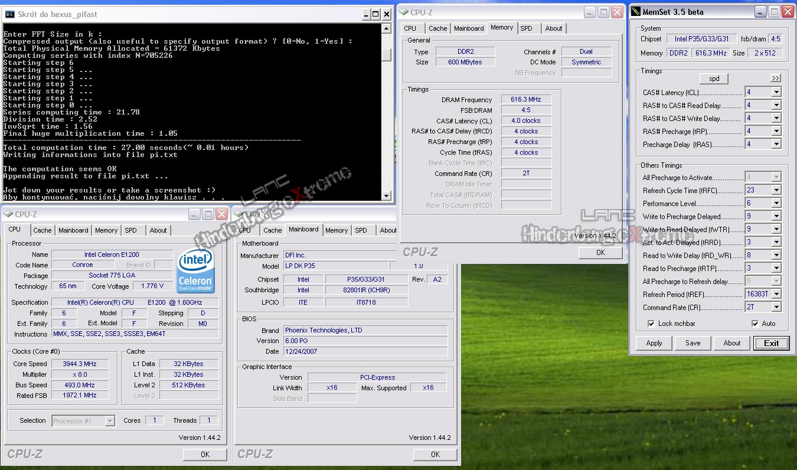
Task: Click the command prompt scrollbar up arrow
Action: (x=387, y=28)
